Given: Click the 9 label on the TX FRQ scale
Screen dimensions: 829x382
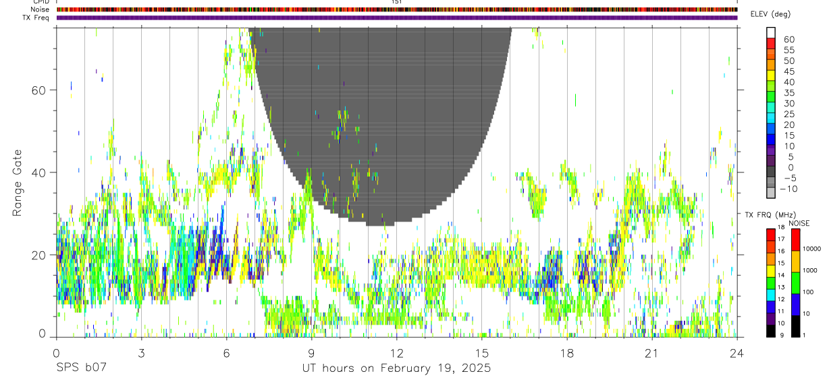Looking at the screenshot, I should pyautogui.click(x=782, y=336).
